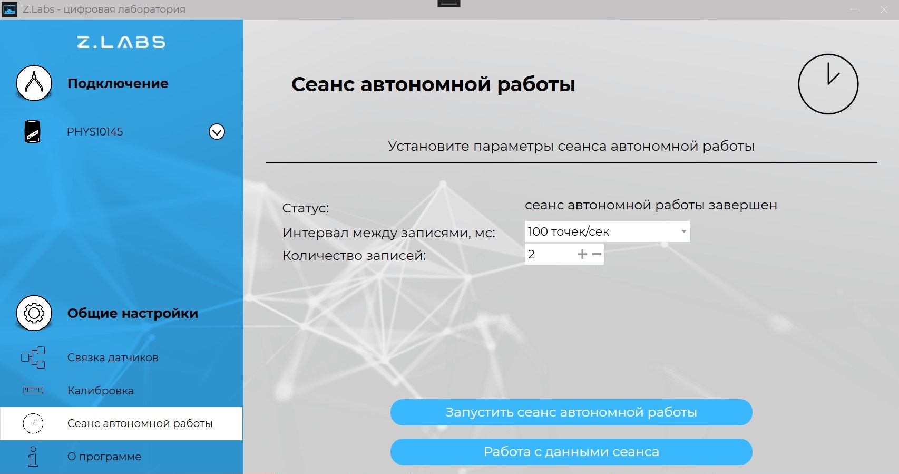
Task: Click the Z.LABS logo in sidebar
Action: [121, 42]
